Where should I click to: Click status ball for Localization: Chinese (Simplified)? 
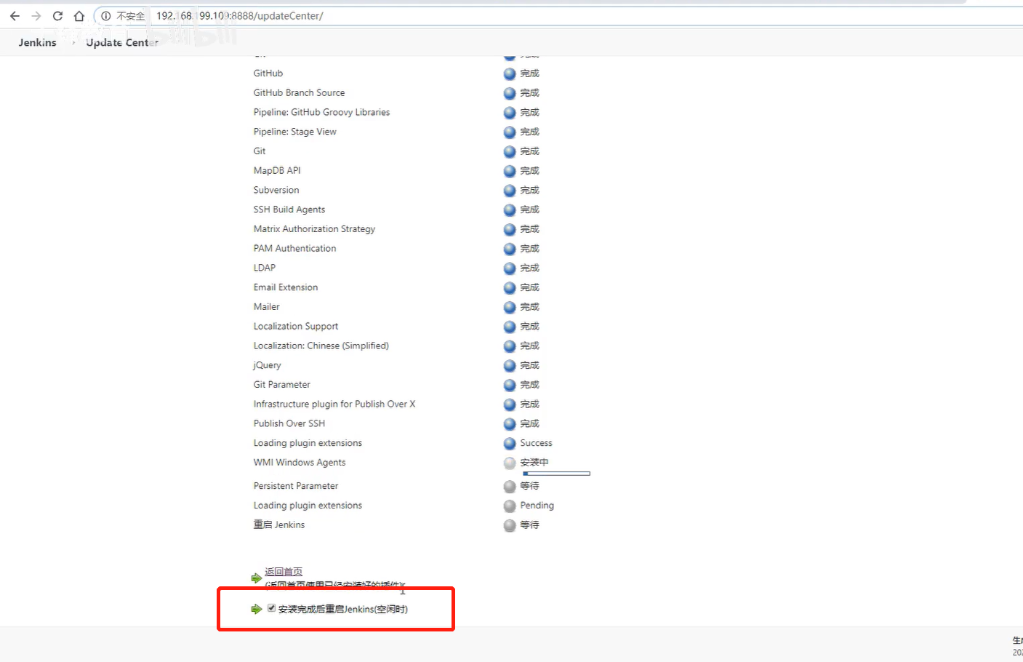click(x=510, y=346)
